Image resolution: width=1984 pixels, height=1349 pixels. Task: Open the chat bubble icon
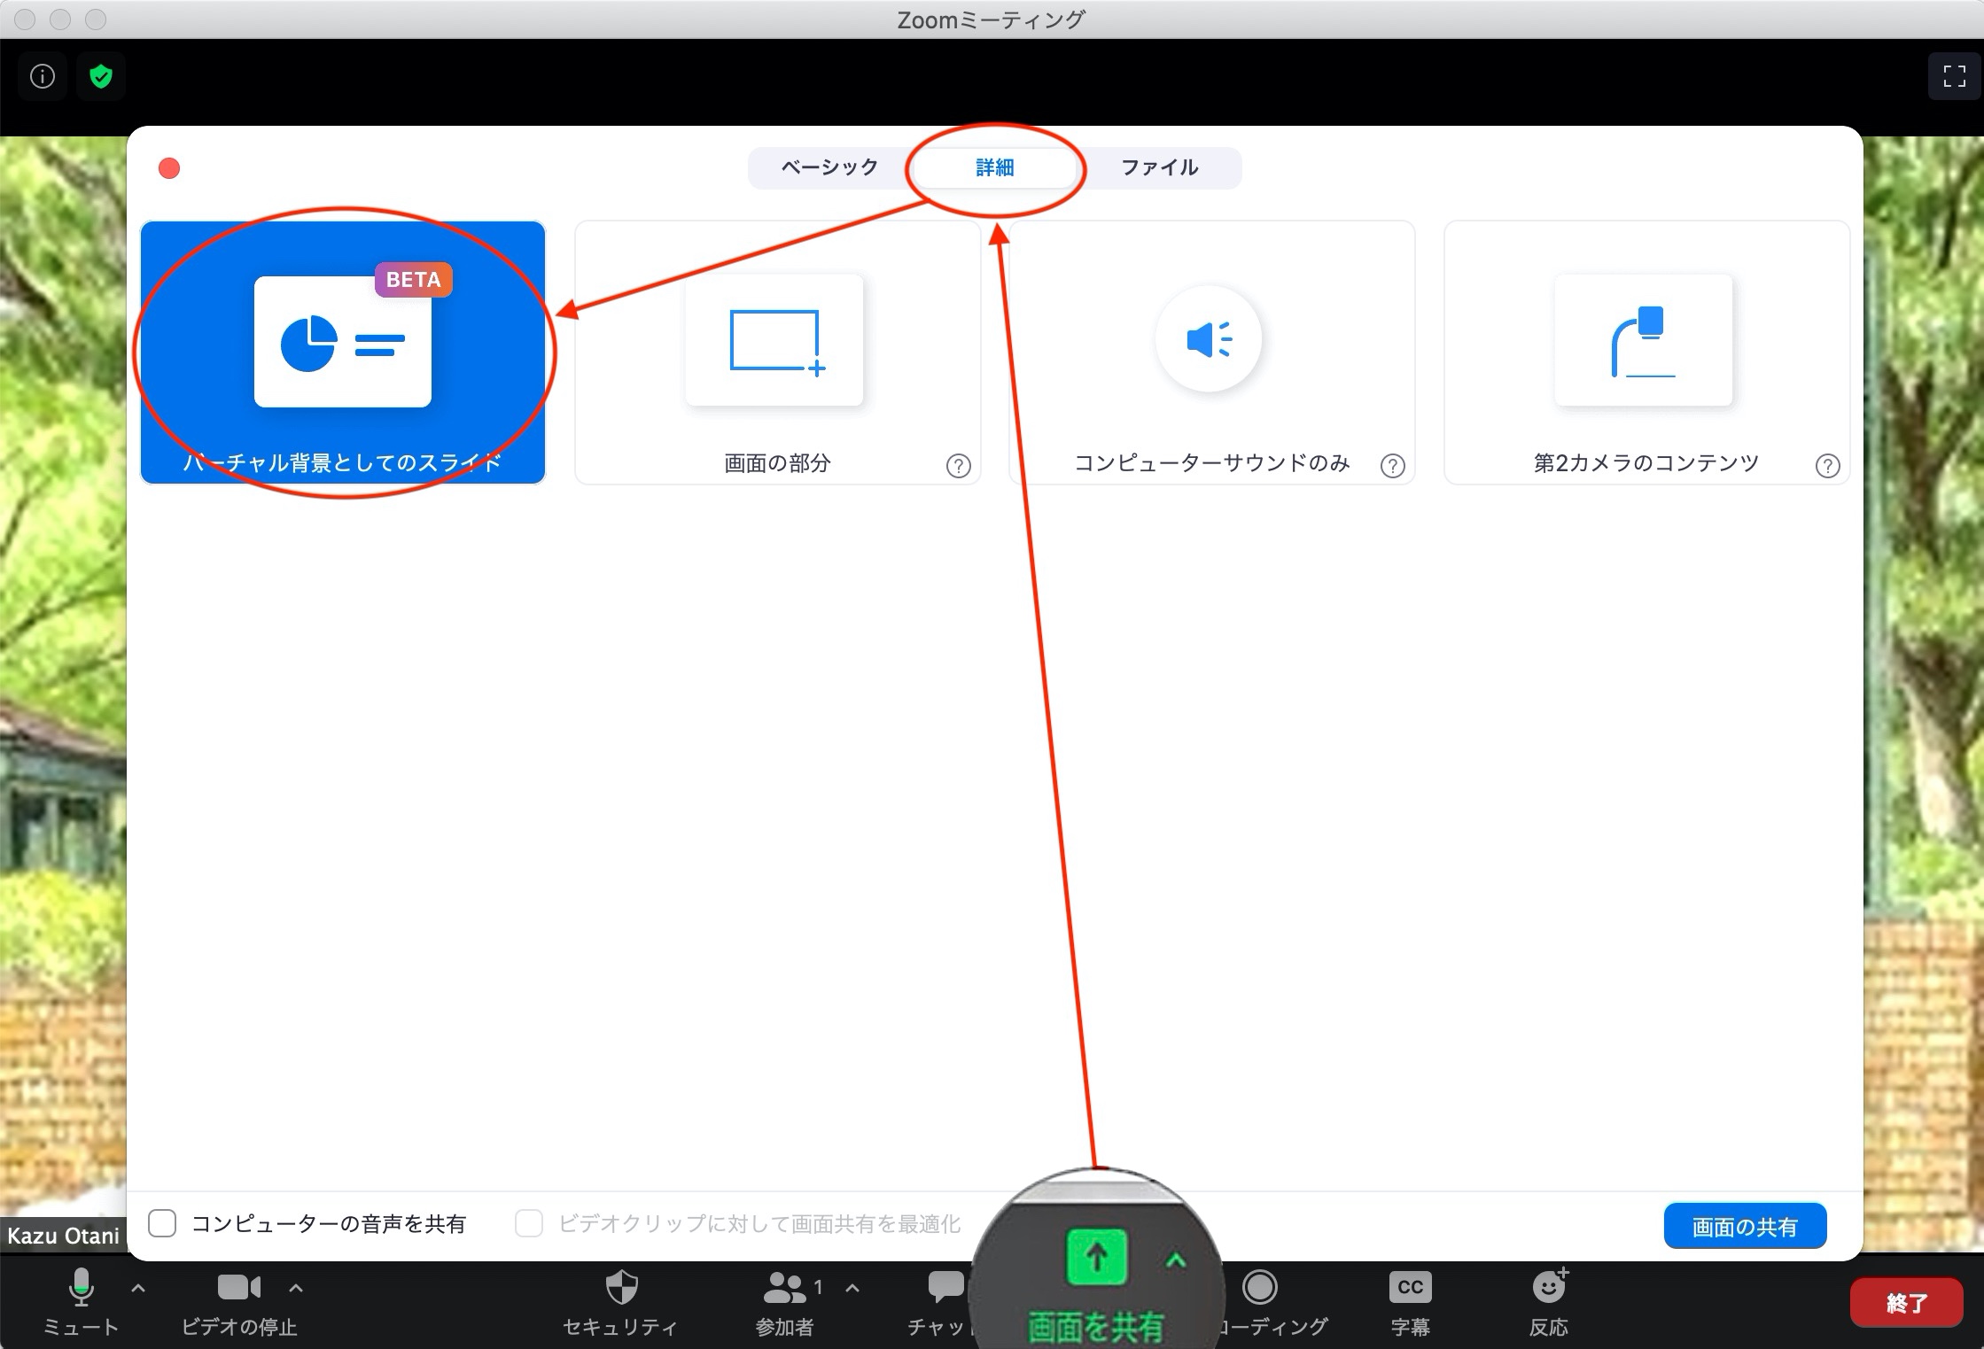pos(945,1286)
